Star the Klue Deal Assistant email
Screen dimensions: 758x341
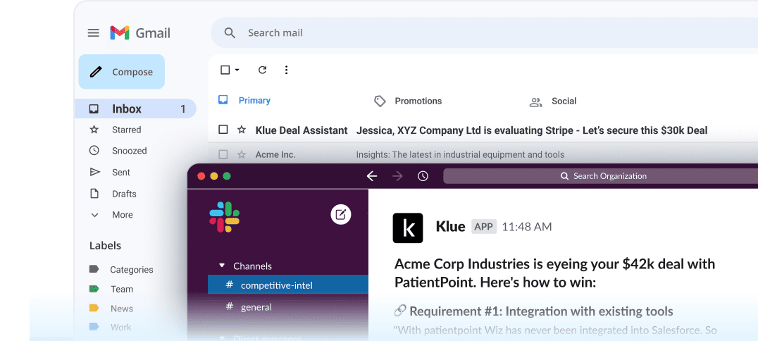coord(242,130)
